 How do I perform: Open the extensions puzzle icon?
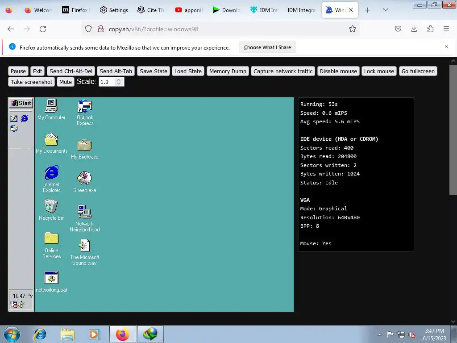[430, 29]
